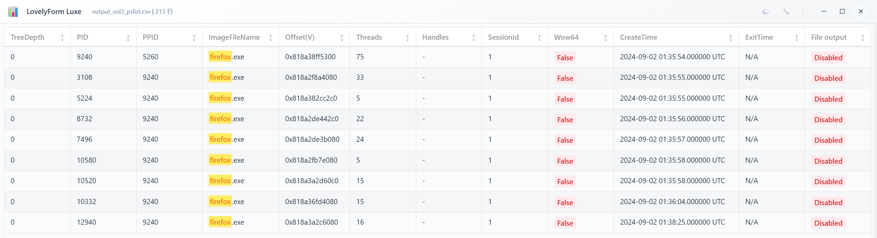Click Disabled badge for PID 9240 row
877x238 pixels.
point(828,58)
